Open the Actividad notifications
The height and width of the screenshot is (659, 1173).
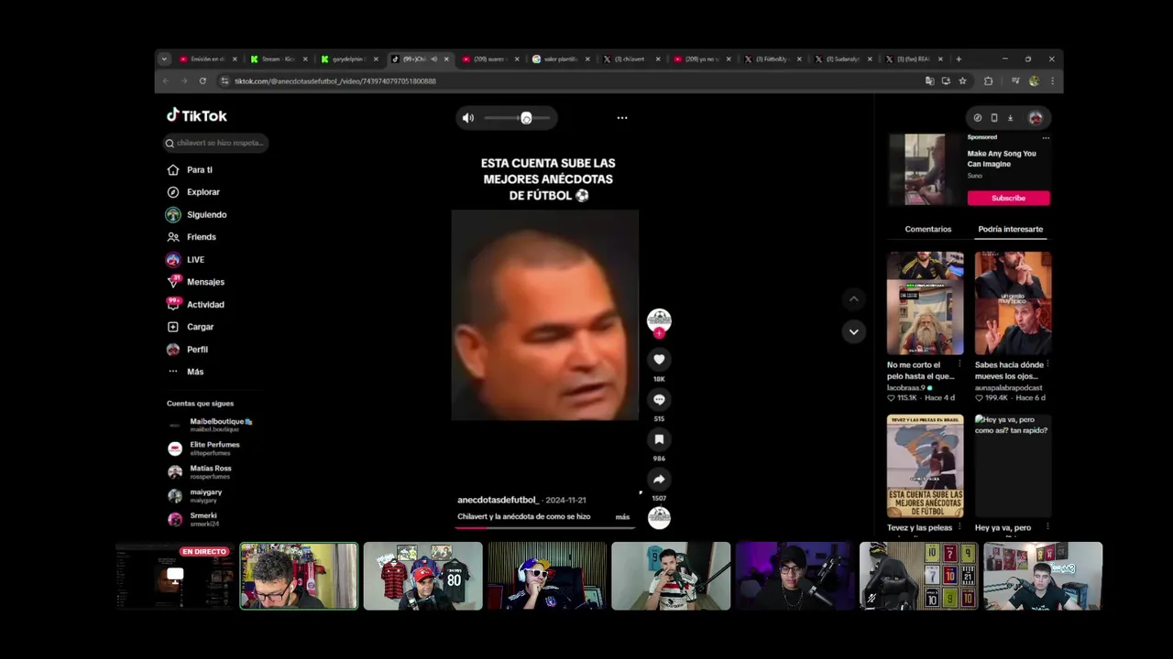[195, 304]
